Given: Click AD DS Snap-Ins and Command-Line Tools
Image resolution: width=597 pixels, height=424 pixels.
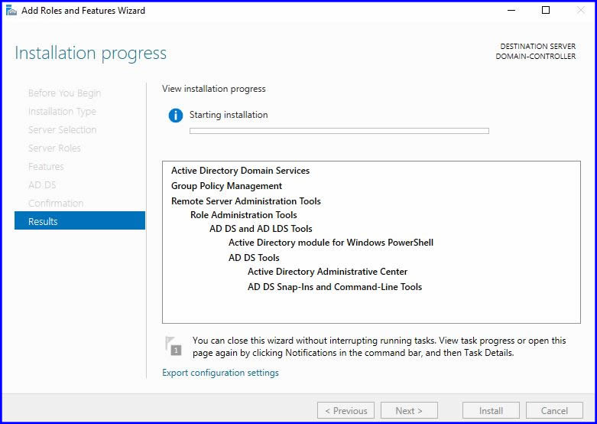Looking at the screenshot, I should [334, 287].
